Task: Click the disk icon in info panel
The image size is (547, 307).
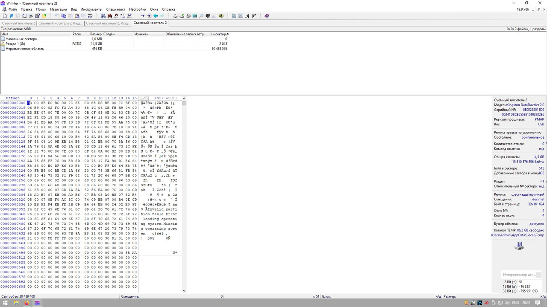Action: (x=519, y=246)
